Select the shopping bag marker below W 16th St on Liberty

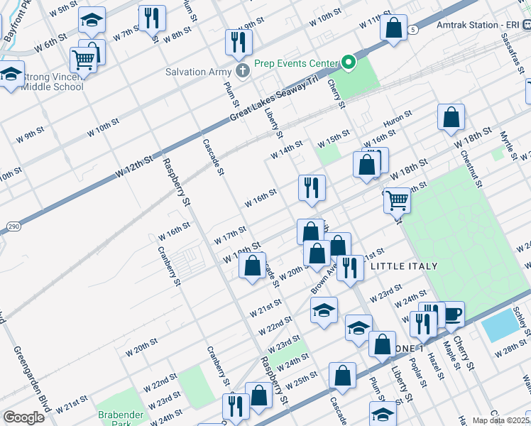[366, 166]
